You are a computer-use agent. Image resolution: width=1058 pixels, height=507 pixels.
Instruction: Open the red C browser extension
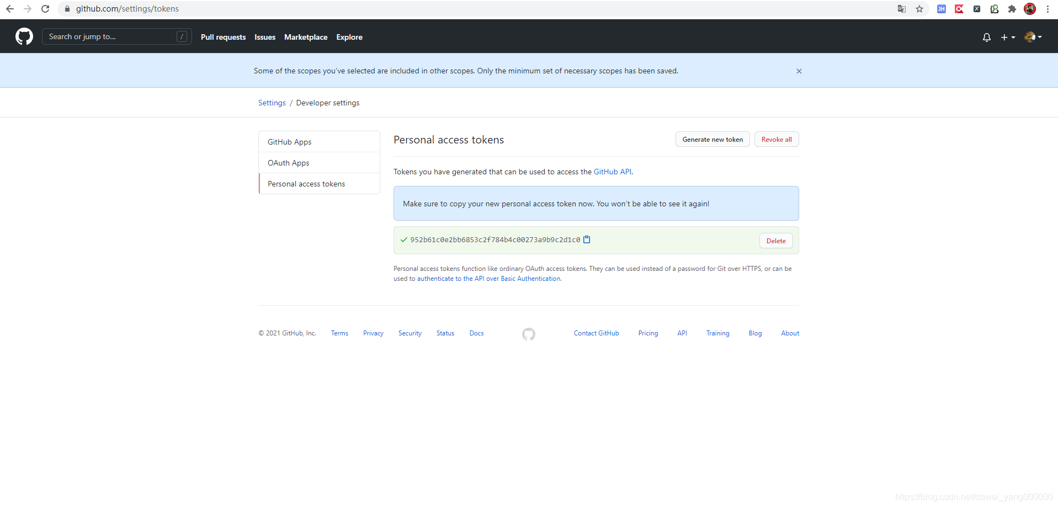[959, 9]
